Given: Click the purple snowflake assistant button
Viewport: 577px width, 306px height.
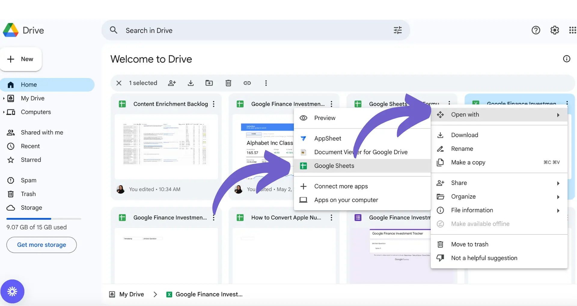Looking at the screenshot, I should (12, 291).
